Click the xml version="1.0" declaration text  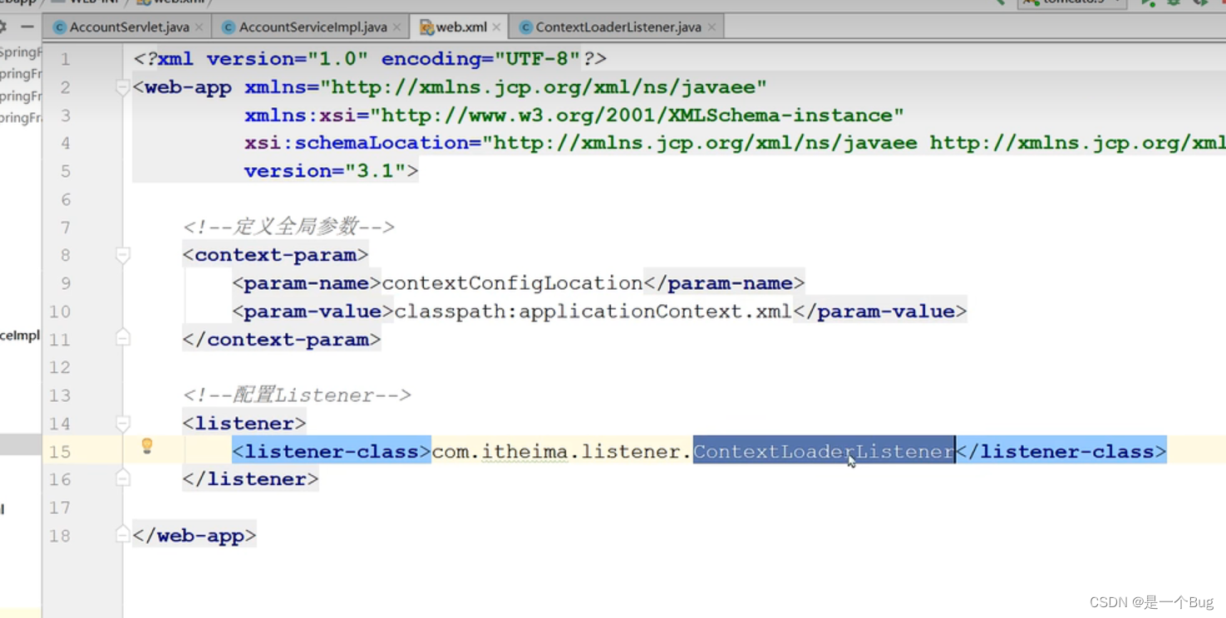pyautogui.click(x=370, y=59)
